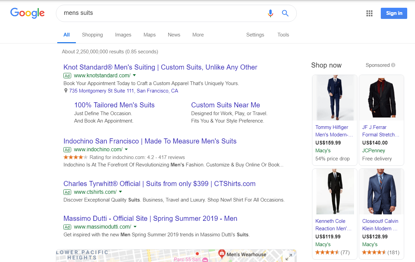Click the JF J.Ferrar black jacket image
The height and width of the screenshot is (262, 415).
[381, 98]
